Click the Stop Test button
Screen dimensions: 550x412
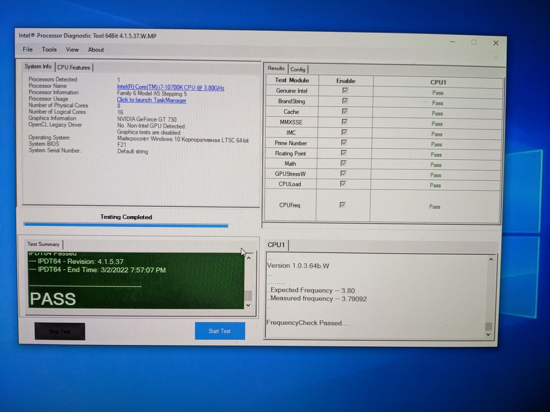(x=60, y=332)
